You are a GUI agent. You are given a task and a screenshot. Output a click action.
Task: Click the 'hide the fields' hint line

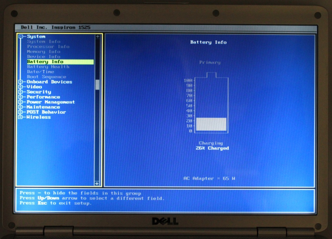tap(80, 193)
